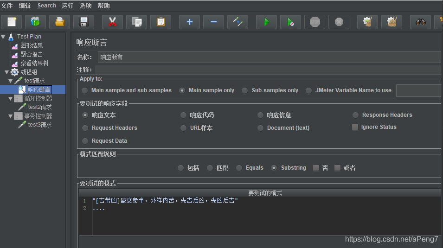
Task: Choose Equals pattern matching rule
Action: pos(239,168)
